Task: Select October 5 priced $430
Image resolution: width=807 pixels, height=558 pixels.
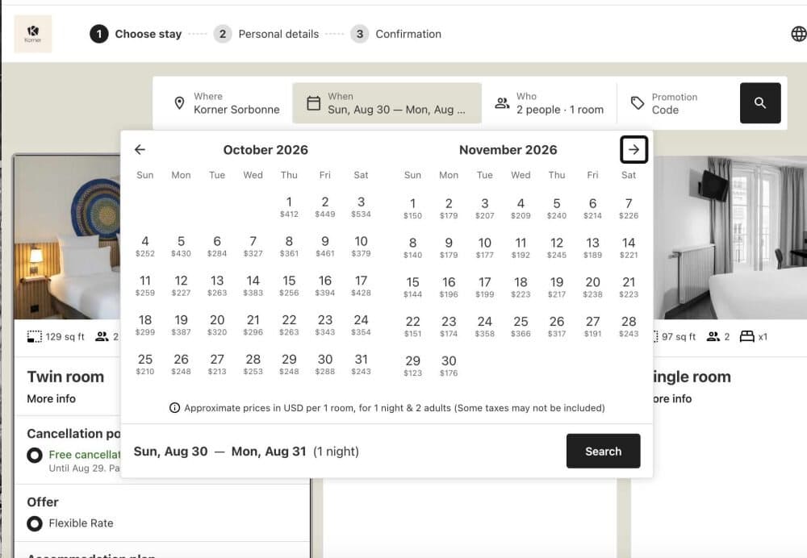Action: click(181, 247)
